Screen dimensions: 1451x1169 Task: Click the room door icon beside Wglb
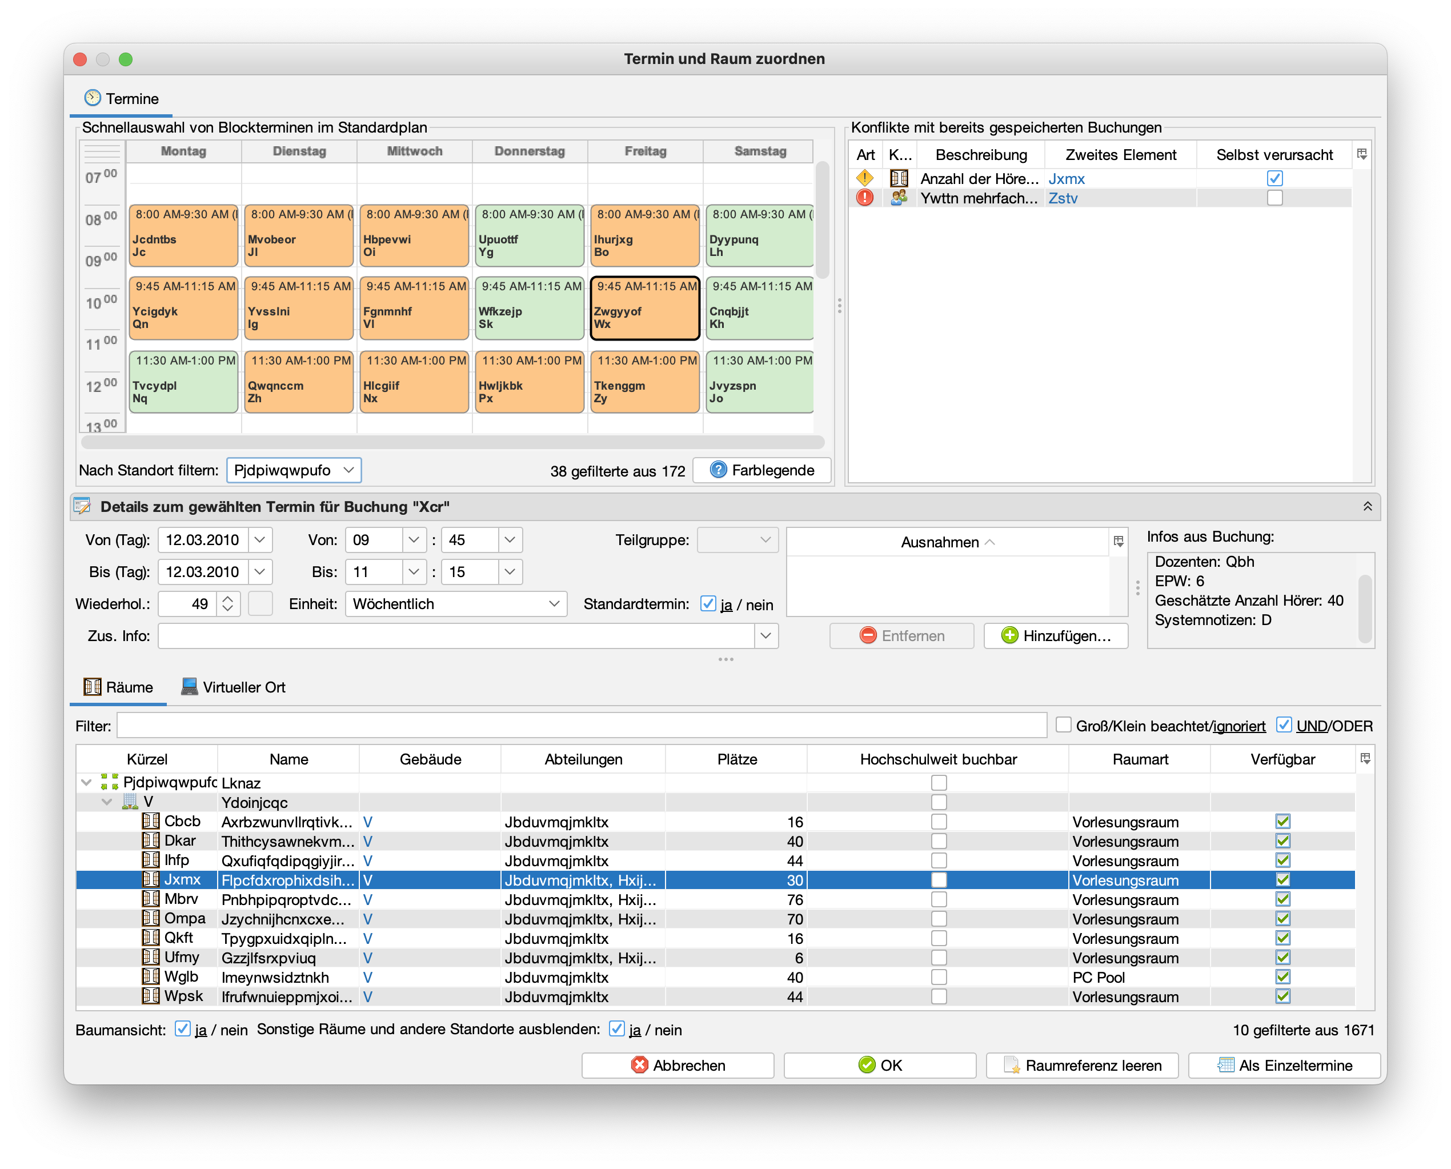[151, 976]
